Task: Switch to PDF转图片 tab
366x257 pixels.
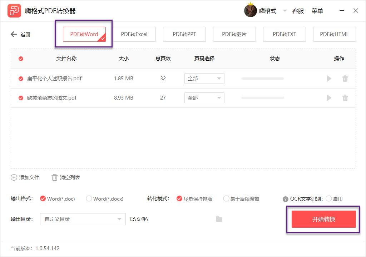Action: (234, 34)
